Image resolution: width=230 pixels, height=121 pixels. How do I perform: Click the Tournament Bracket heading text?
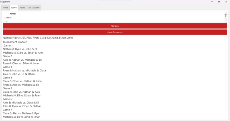pos(15,42)
